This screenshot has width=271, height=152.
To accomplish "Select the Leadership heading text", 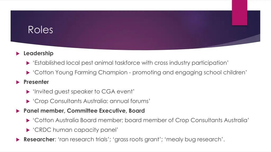I will (38, 53).
